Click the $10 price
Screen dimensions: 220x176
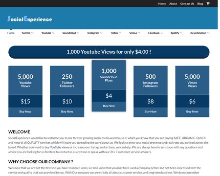[67, 101]
